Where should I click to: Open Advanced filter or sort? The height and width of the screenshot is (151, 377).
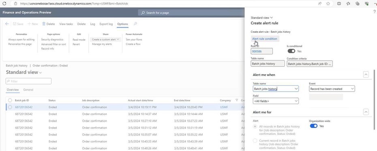(54, 44)
